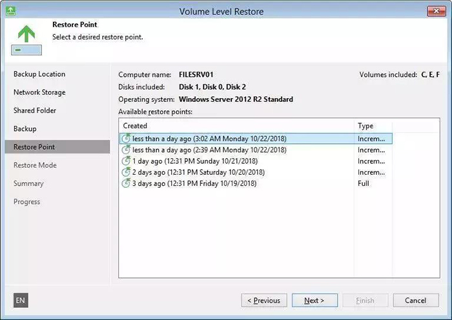
Task: Click the < Previous button
Action: [264, 301]
